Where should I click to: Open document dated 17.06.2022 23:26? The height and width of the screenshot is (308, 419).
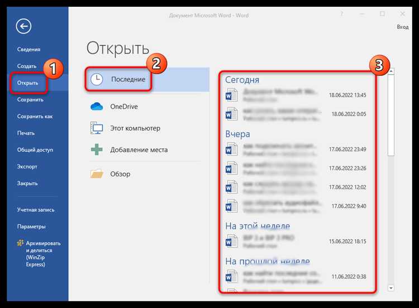[x=296, y=169]
